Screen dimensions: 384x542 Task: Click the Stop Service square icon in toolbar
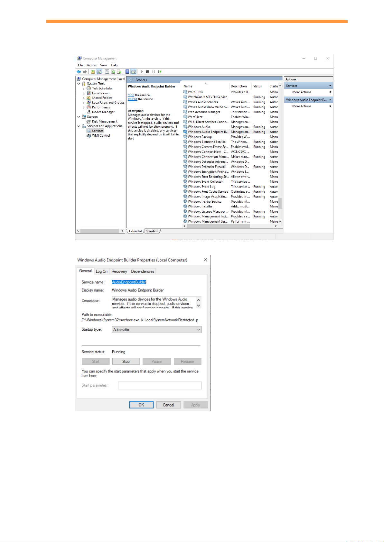(147, 72)
